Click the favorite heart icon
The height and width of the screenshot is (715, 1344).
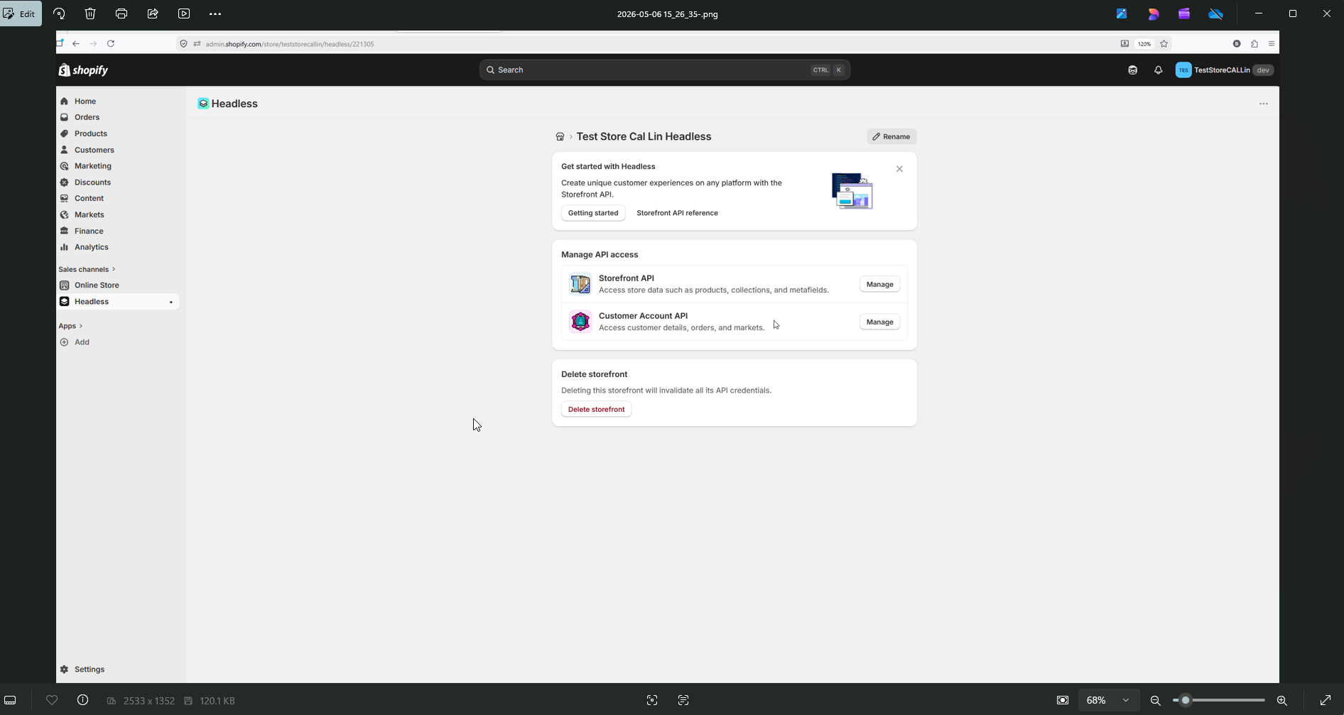tap(52, 700)
